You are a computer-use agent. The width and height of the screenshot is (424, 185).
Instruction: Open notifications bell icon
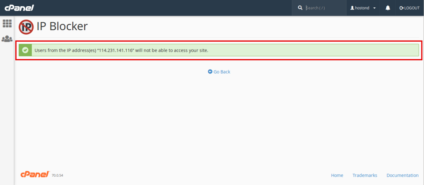tap(388, 8)
